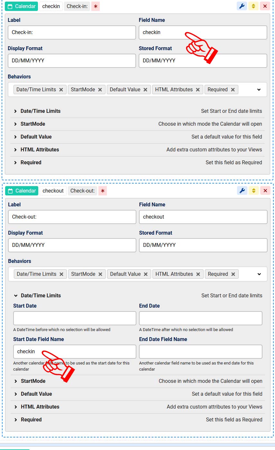This screenshot has height=450, width=275.
Task: Remove StartMode tag from Check-in behaviors
Action: [x=100, y=90]
